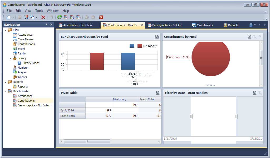Export the Bar Chart Contributions by Fund panel
The height and width of the screenshot is (158, 270).
(157, 37)
